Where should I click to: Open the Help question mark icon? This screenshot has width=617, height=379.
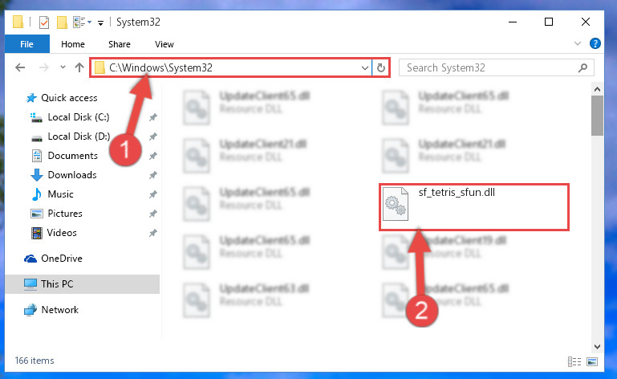pyautogui.click(x=595, y=43)
